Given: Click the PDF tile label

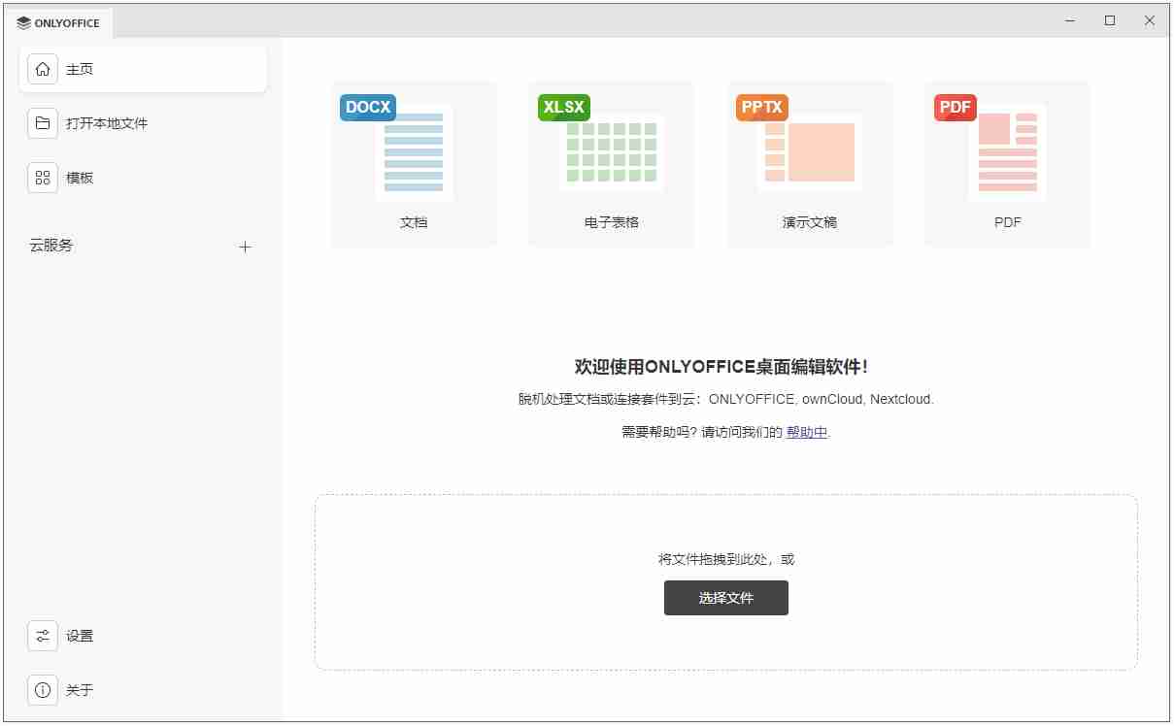Looking at the screenshot, I should point(1007,221).
